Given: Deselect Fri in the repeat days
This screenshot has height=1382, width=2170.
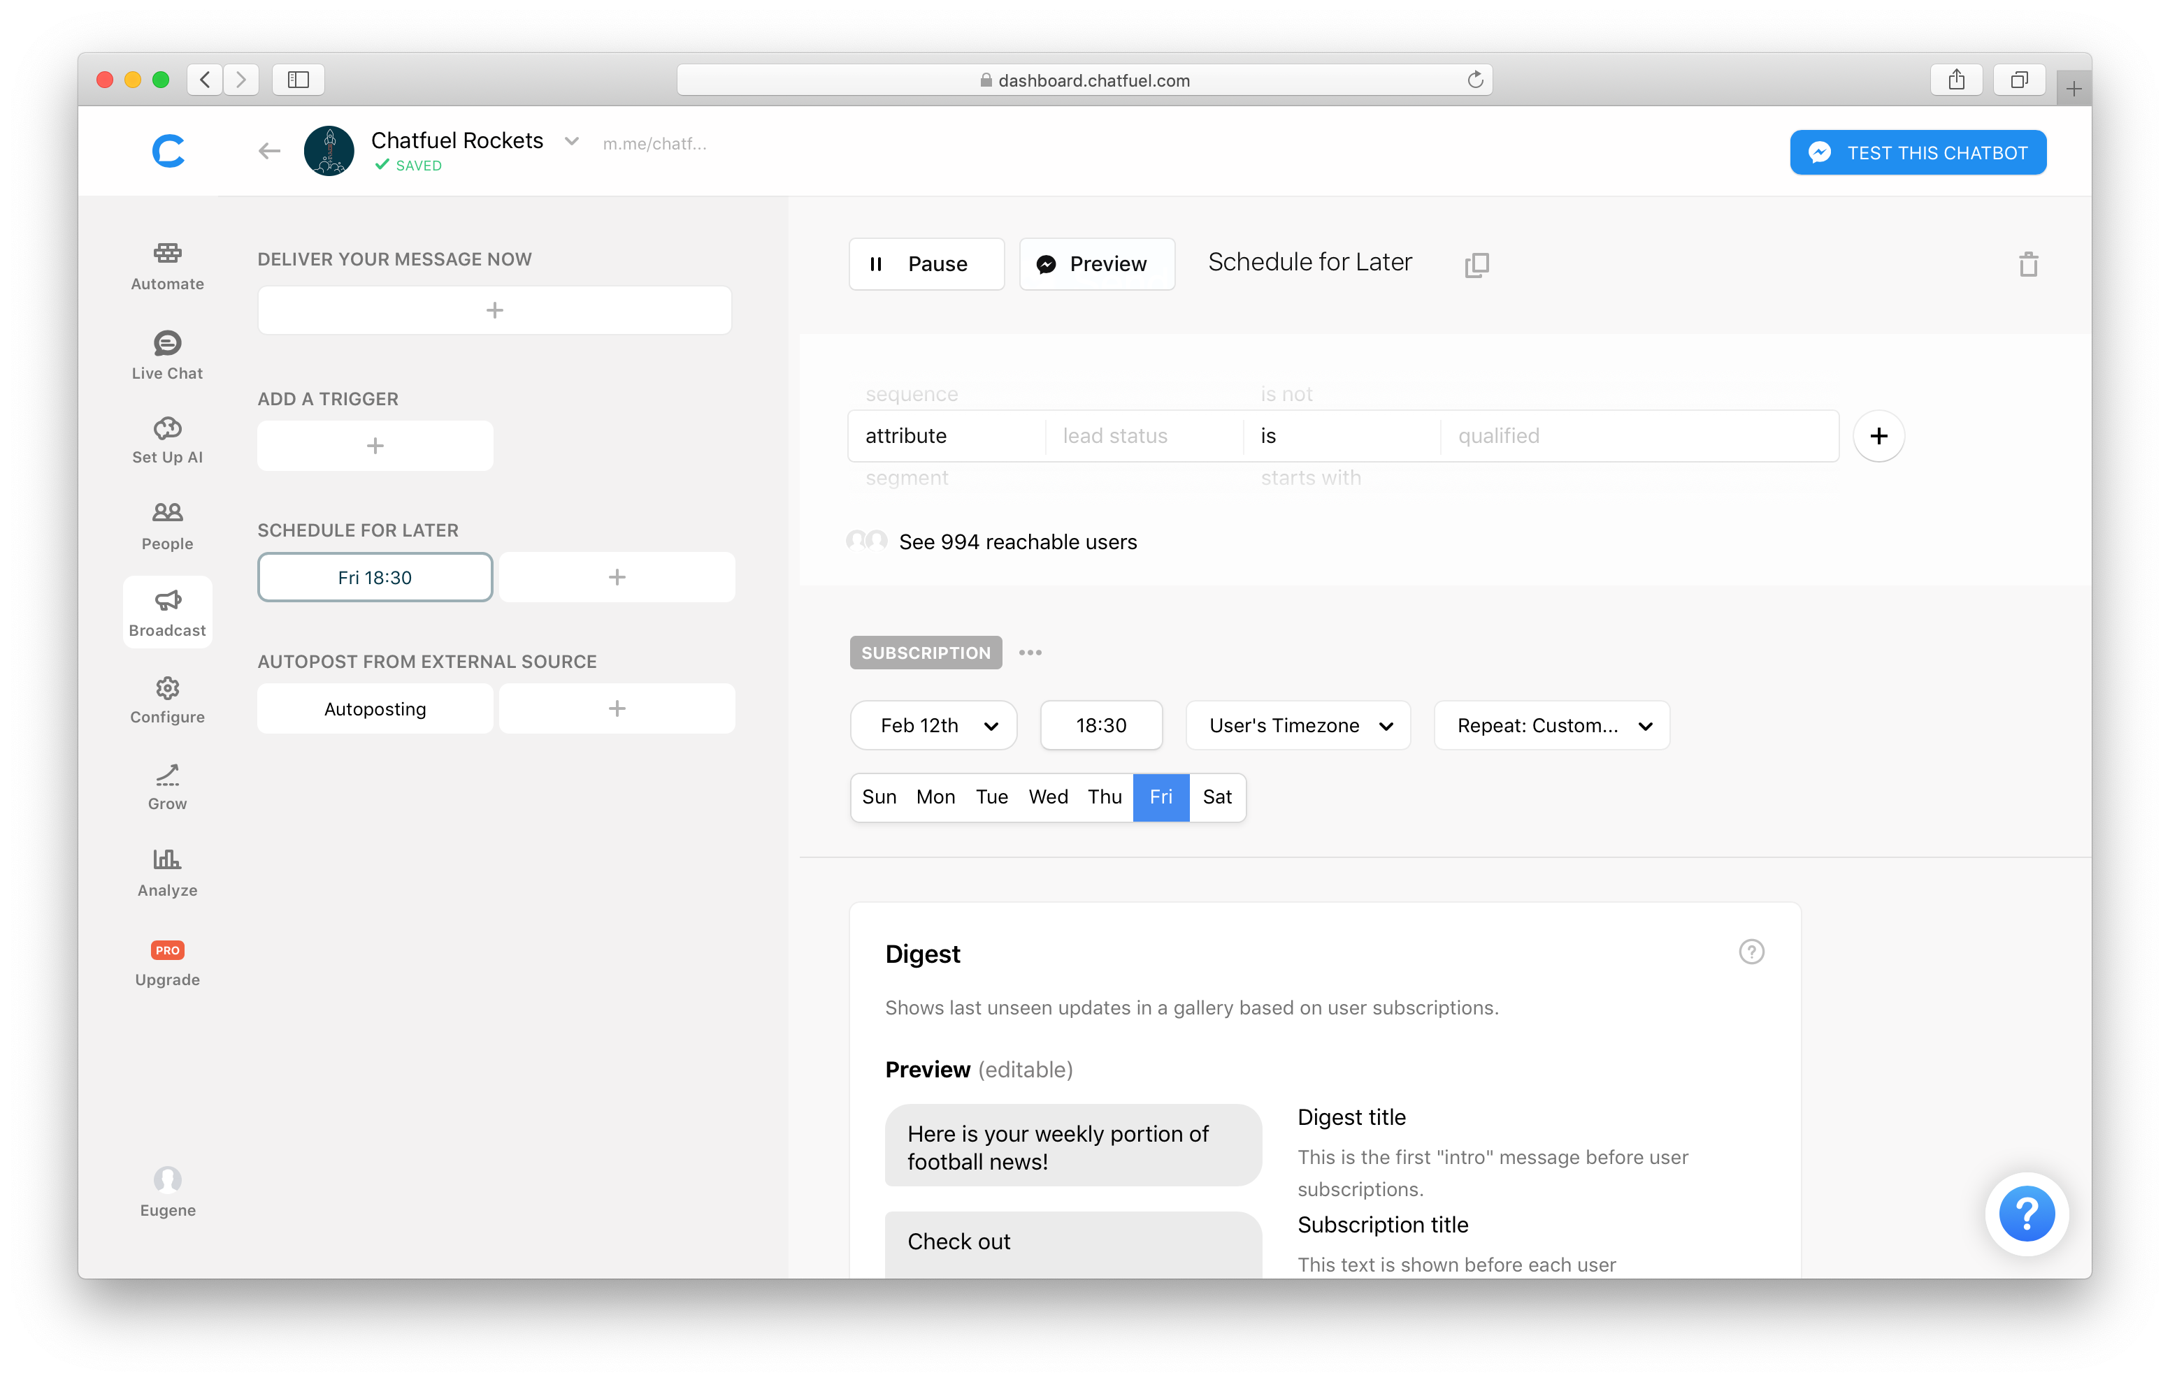Looking at the screenshot, I should (1161, 797).
